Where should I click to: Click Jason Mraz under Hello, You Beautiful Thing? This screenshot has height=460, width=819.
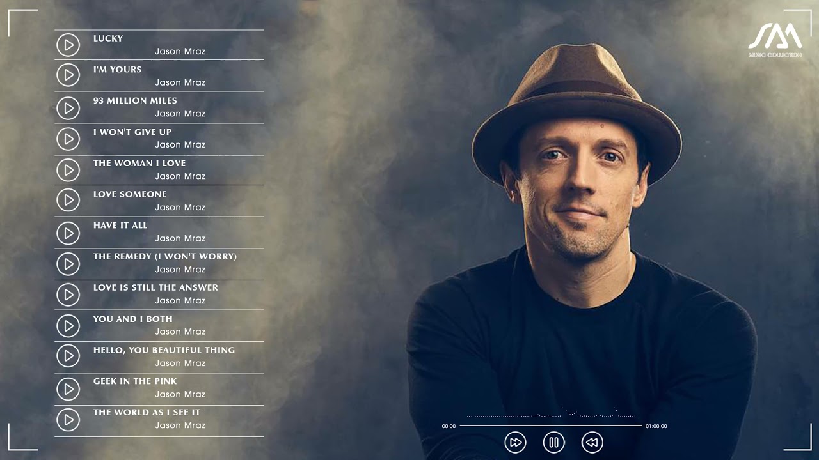180,363
